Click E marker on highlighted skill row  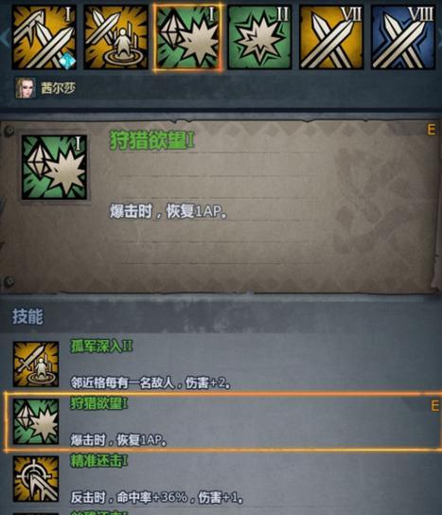click(x=434, y=405)
